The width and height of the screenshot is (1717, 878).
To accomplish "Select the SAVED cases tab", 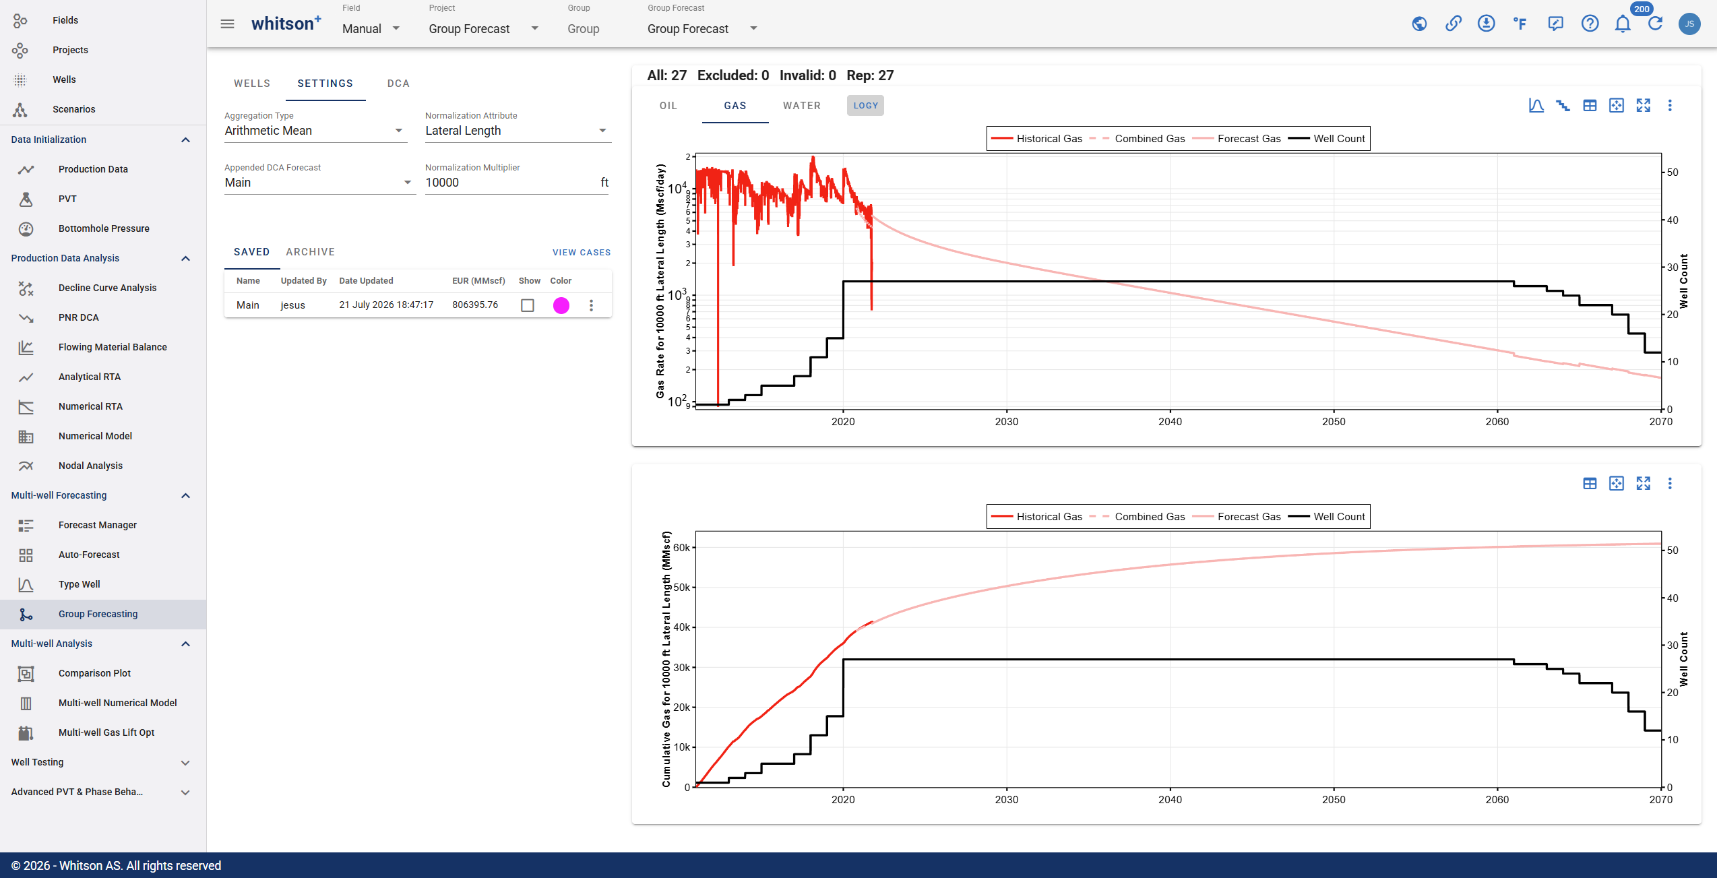I will point(251,252).
